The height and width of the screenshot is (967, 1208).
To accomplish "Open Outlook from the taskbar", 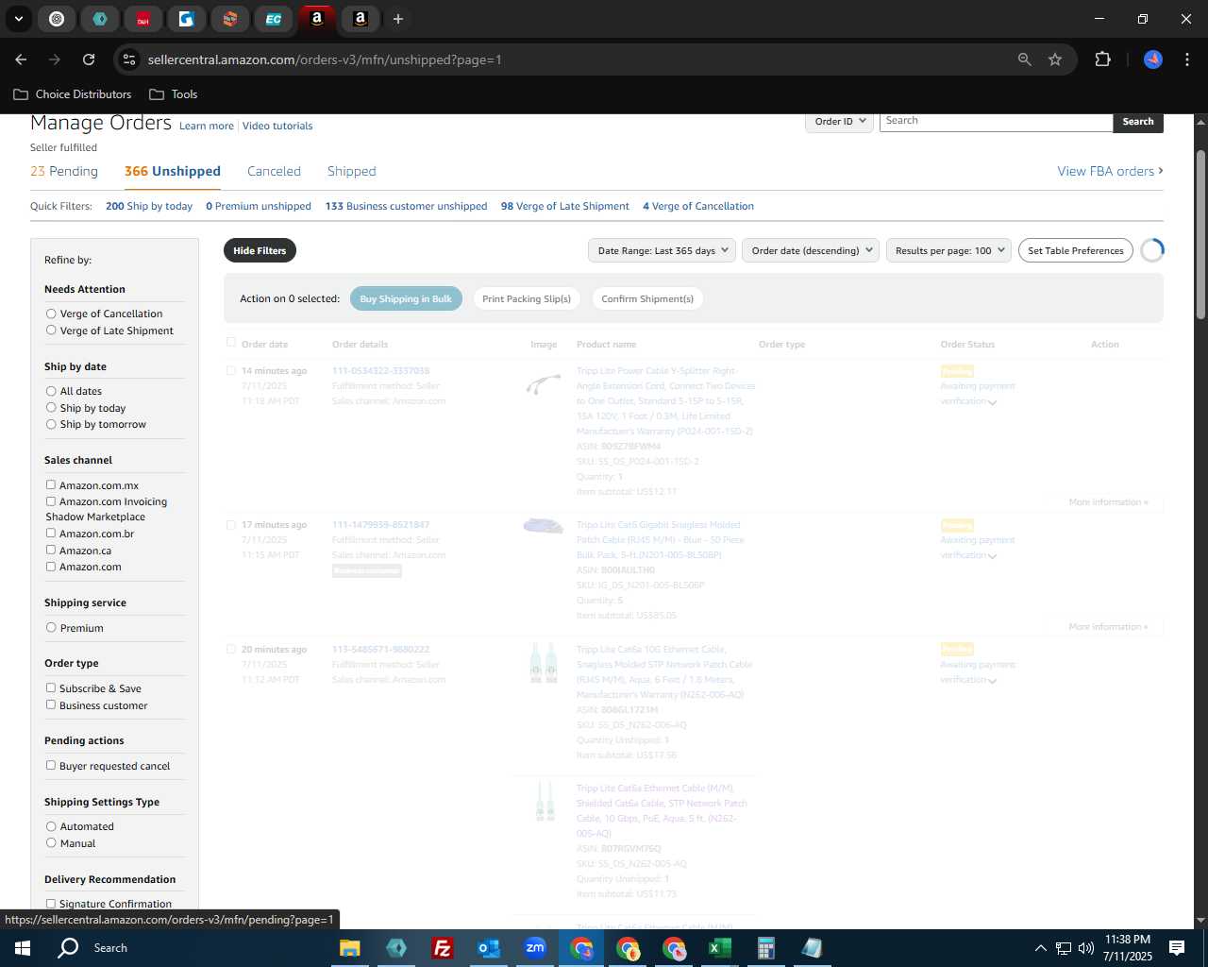I will [x=489, y=948].
